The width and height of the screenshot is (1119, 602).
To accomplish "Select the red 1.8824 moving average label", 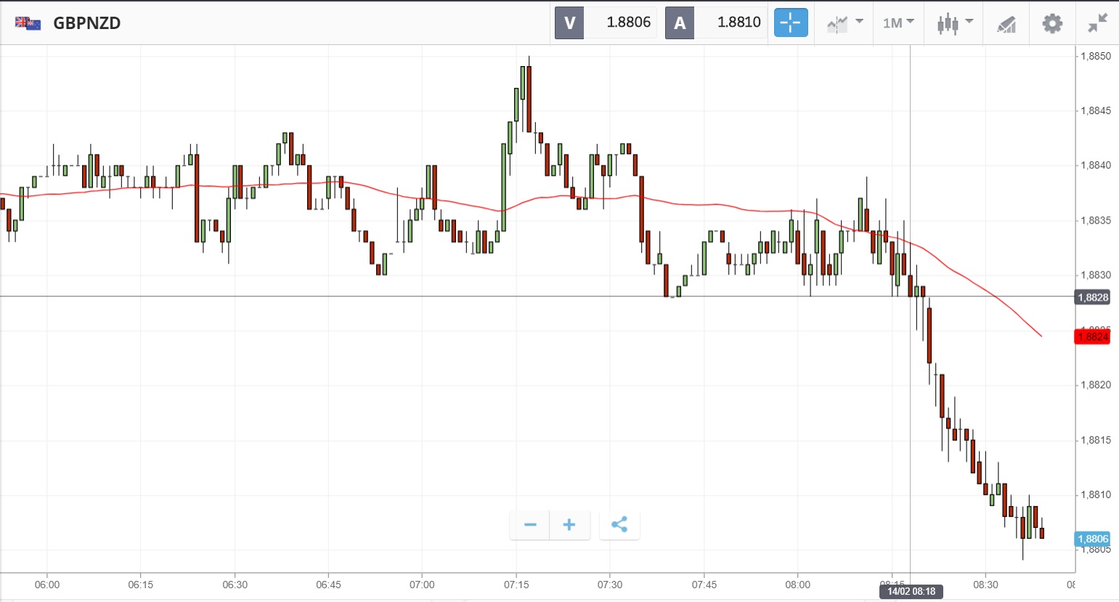I will pos(1092,337).
